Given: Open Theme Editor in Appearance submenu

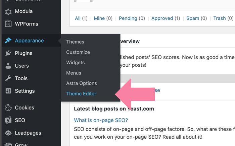Looking at the screenshot, I should coord(81,94).
